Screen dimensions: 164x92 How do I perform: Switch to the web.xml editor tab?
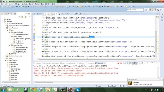tap(37, 14)
